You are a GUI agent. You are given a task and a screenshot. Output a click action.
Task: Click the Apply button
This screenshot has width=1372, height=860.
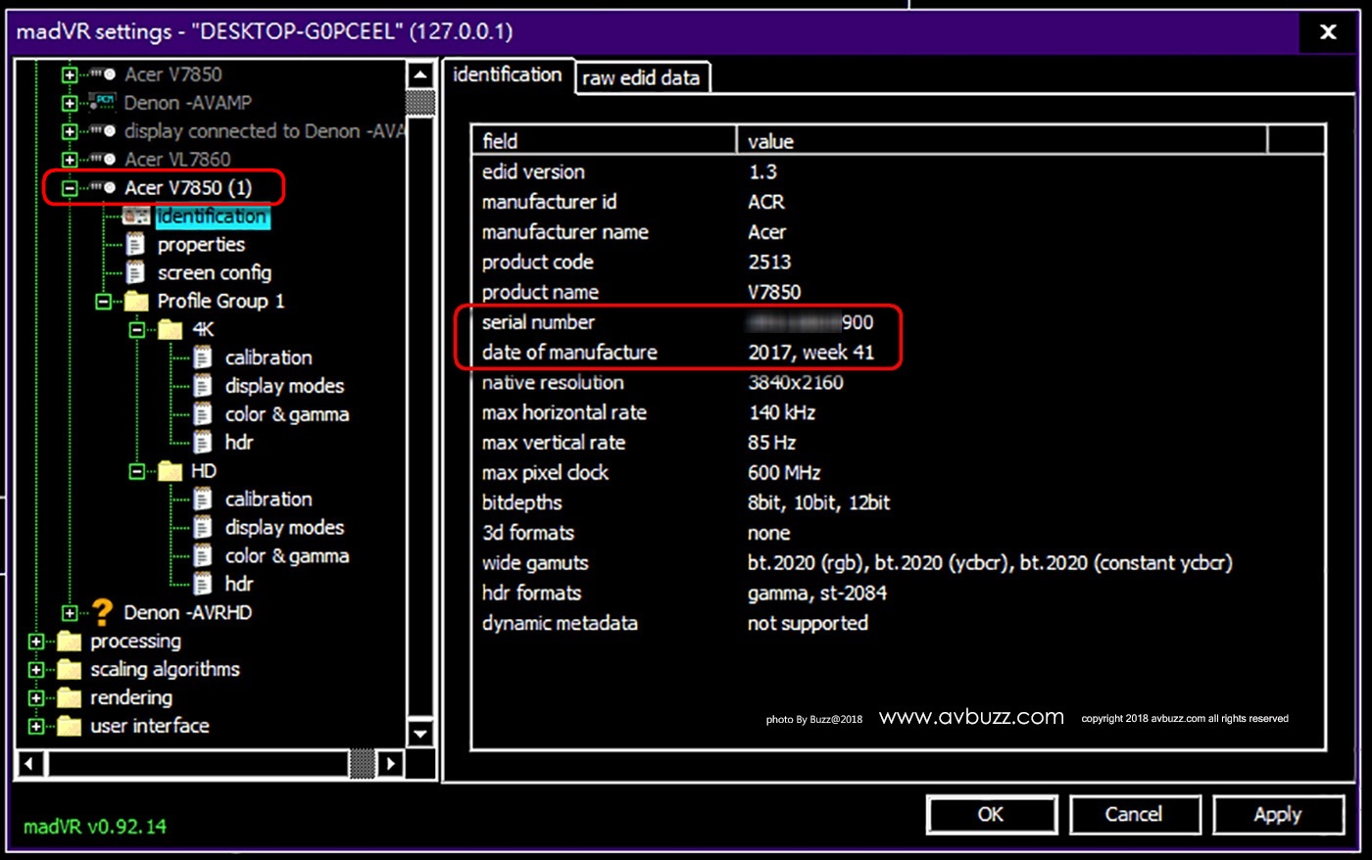click(1277, 815)
